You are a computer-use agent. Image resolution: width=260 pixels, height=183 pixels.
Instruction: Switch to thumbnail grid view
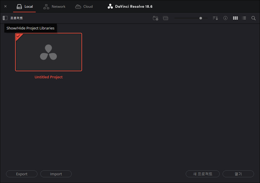235,18
